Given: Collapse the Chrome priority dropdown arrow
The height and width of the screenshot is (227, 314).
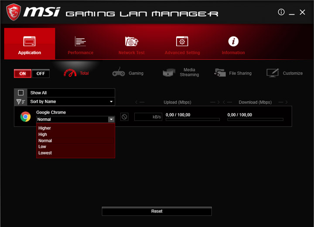Looking at the screenshot, I should tap(111, 119).
